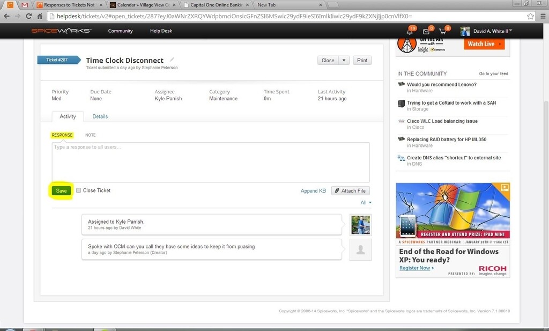Expand the All activity filter dropdown
Viewport: 549px width, 331px height.
click(365, 202)
